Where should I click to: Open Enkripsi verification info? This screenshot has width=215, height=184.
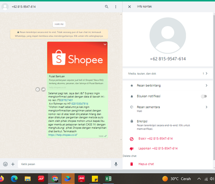(168, 125)
